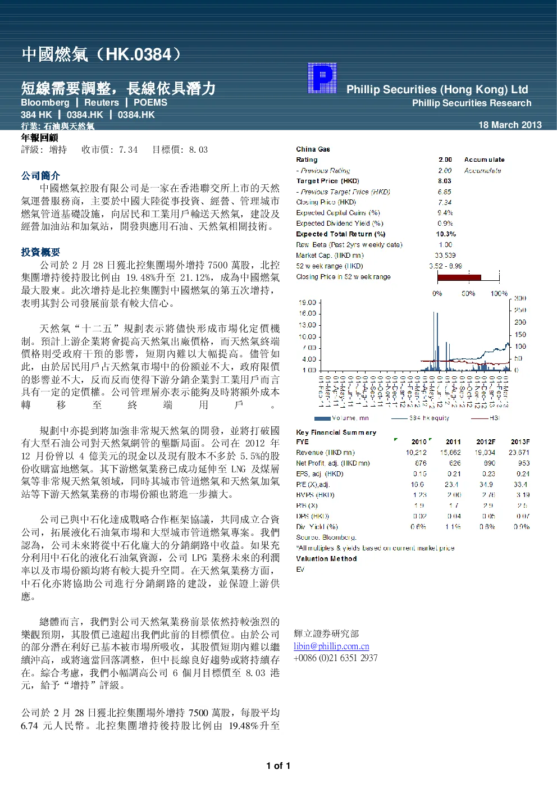
Task: Click the POEMS label in the header
Action: tap(150, 102)
